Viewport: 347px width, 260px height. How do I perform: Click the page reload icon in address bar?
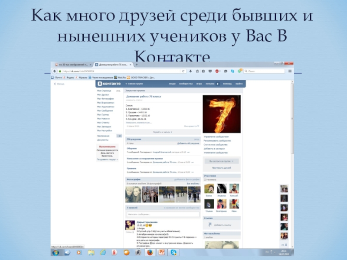tap(183, 71)
